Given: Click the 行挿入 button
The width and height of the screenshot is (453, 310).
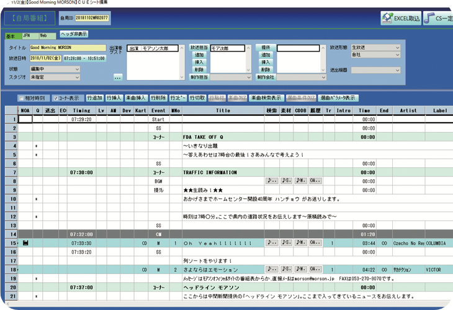Looking at the screenshot, I should coord(114,98).
